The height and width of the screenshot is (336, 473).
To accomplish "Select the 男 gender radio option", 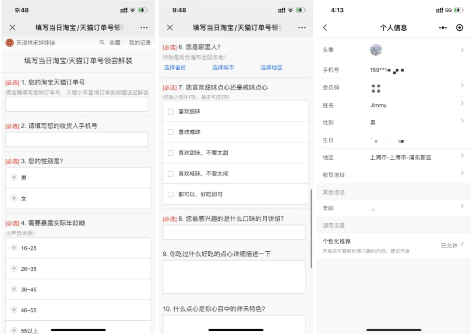I will point(14,178).
